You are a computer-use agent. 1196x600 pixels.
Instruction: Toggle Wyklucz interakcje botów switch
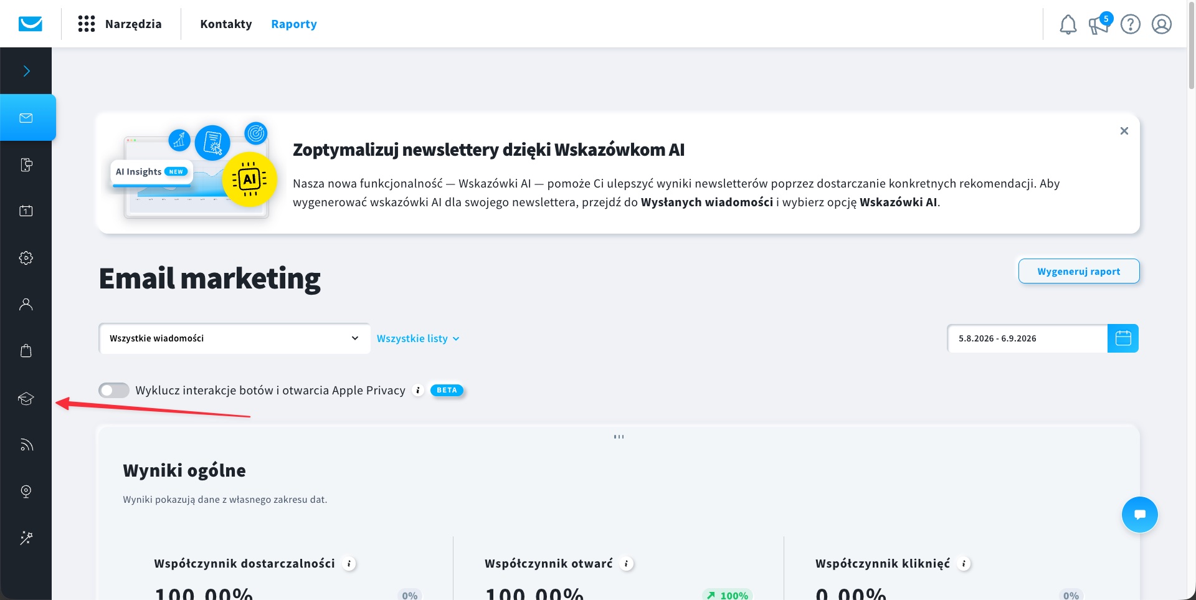(x=114, y=390)
